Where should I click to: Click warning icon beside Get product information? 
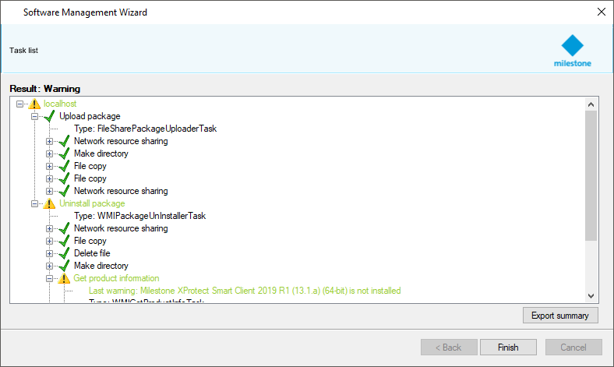[65, 278]
